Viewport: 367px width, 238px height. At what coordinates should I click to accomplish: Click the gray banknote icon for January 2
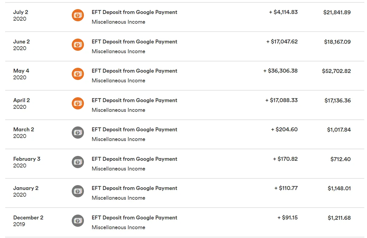78,191
